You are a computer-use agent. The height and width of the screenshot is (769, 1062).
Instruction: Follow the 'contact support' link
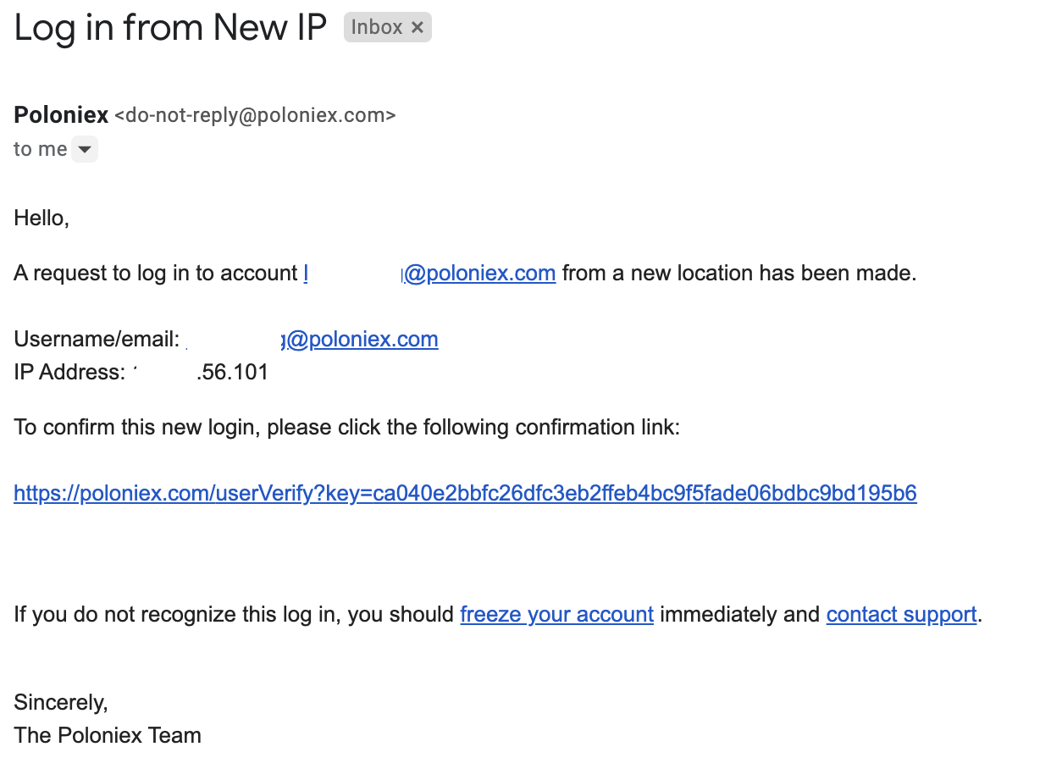(x=901, y=614)
